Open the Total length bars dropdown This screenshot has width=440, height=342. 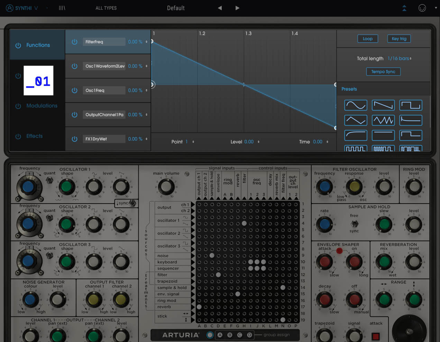point(400,59)
